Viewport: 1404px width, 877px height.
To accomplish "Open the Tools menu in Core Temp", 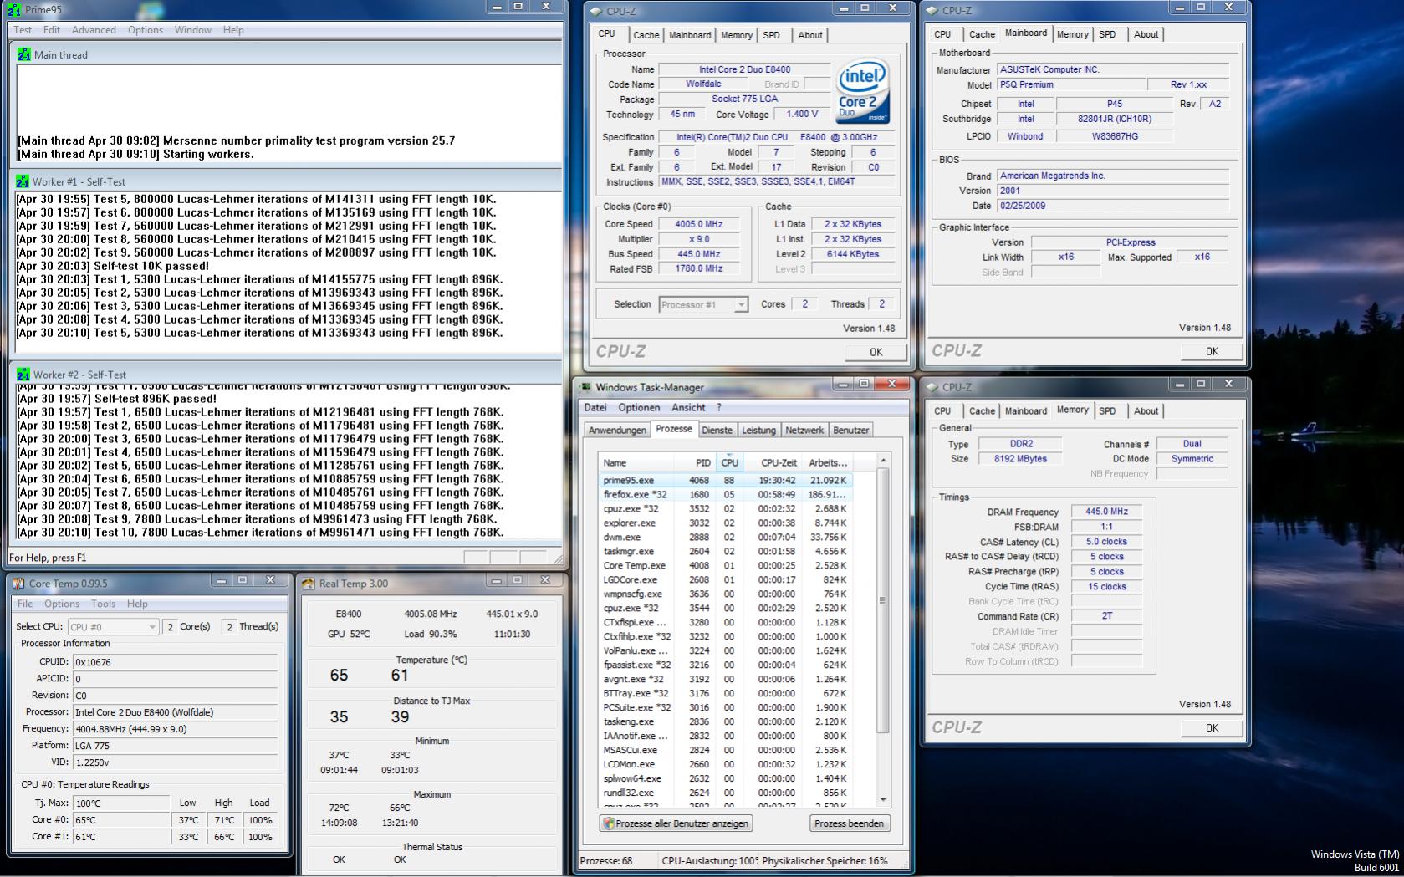I will (103, 604).
